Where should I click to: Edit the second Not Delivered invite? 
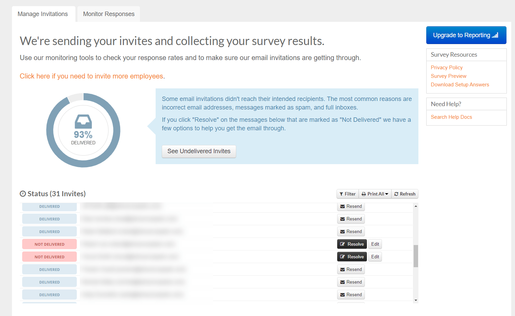[x=375, y=257]
